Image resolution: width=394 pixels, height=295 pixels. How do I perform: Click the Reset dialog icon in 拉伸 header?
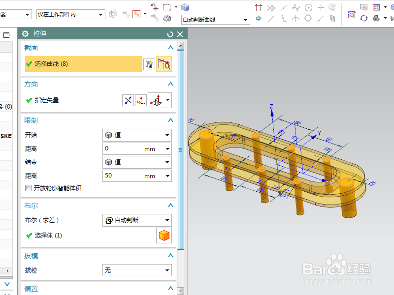point(170,34)
